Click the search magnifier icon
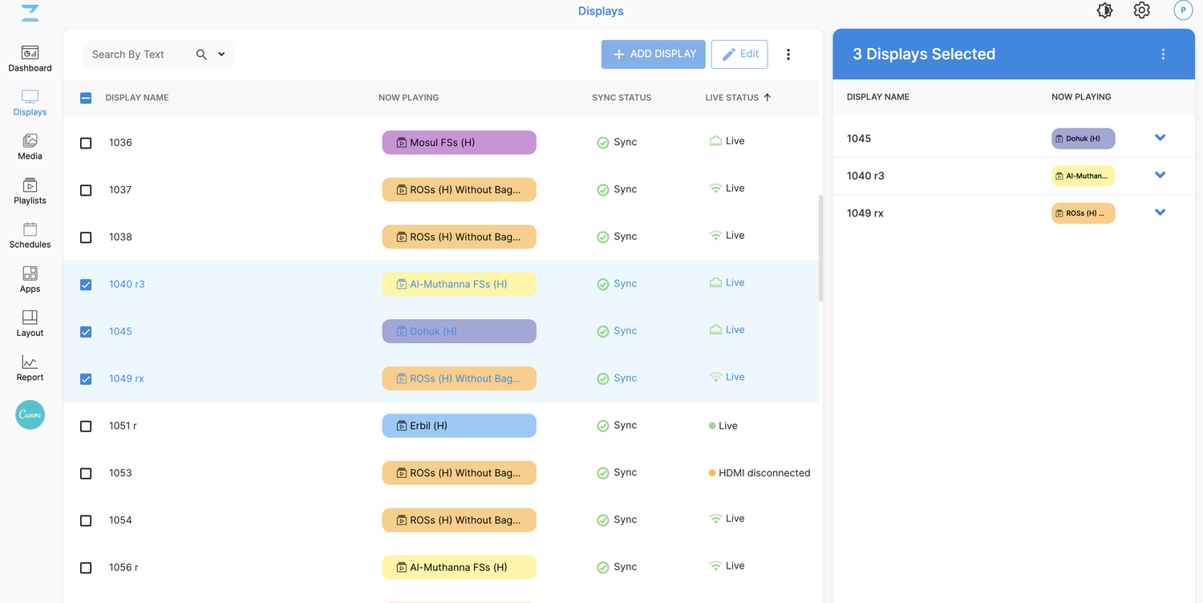This screenshot has height=603, width=1203. (x=201, y=55)
